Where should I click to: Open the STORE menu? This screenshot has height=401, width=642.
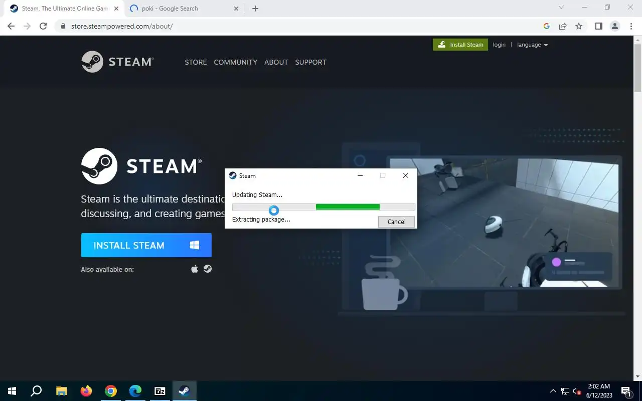click(x=196, y=62)
